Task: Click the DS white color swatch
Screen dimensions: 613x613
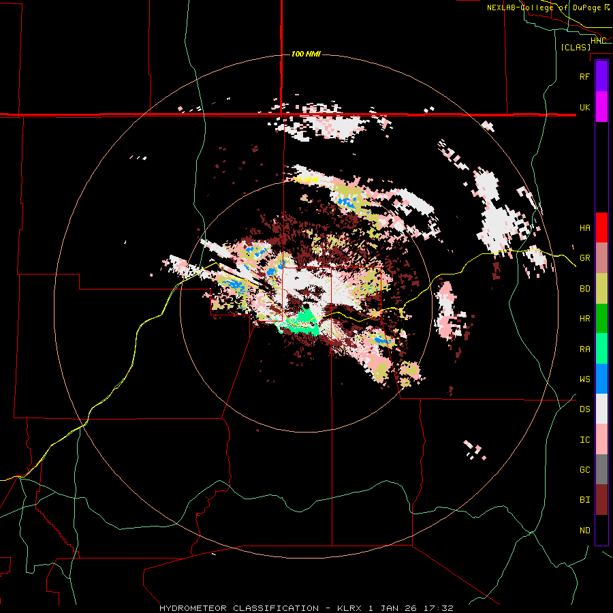Action: (x=601, y=409)
